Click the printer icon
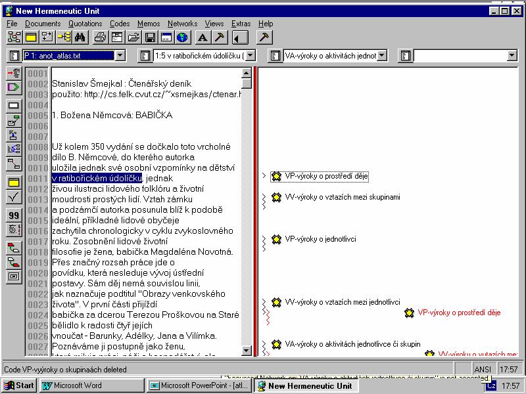Screen dimensions: 526x394 (100, 37)
